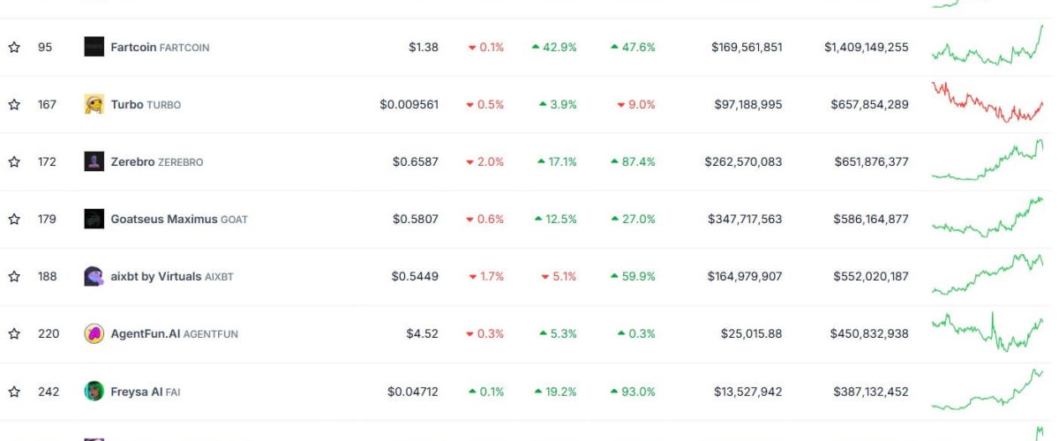Click the Freysa AI logo icon

(x=94, y=391)
